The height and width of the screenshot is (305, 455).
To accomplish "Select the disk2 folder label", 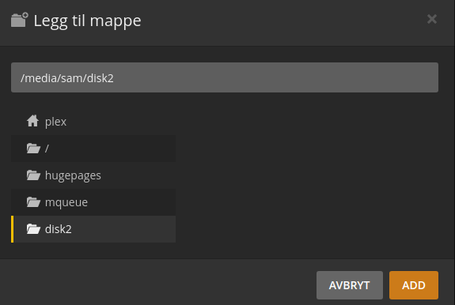I will pyautogui.click(x=59, y=229).
